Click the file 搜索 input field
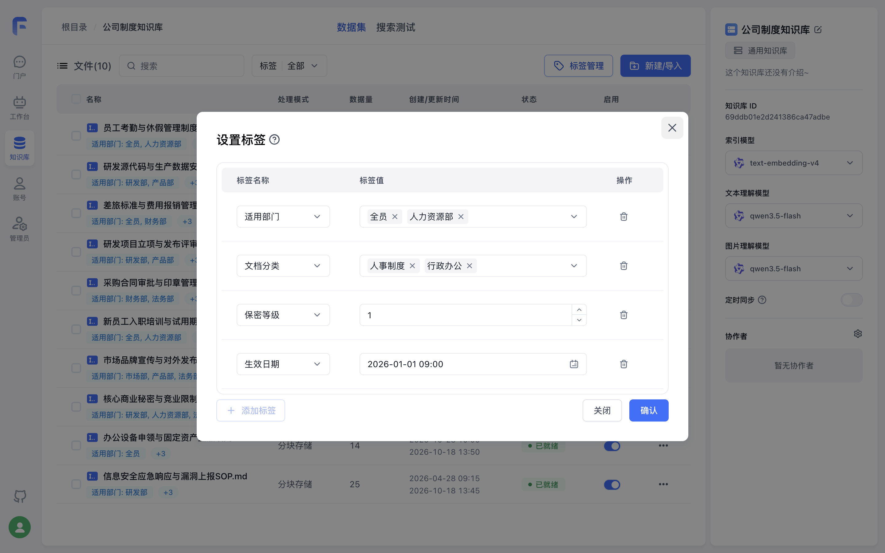Screen dimensions: 885x553 coord(181,66)
